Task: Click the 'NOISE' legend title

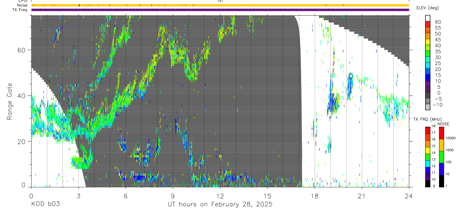Action: pos(443,124)
